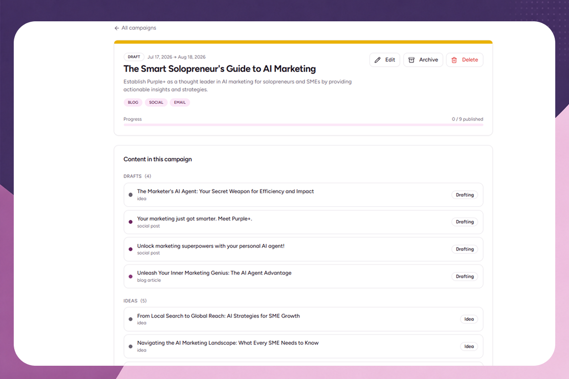
Task: Click the purple dot beside Unlock marketing superpowers
Action: tap(130, 249)
